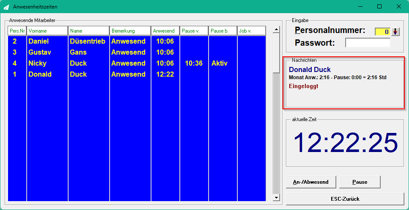Click the Eingeloggt status message
Screen dimensions: 409x210
(304, 86)
